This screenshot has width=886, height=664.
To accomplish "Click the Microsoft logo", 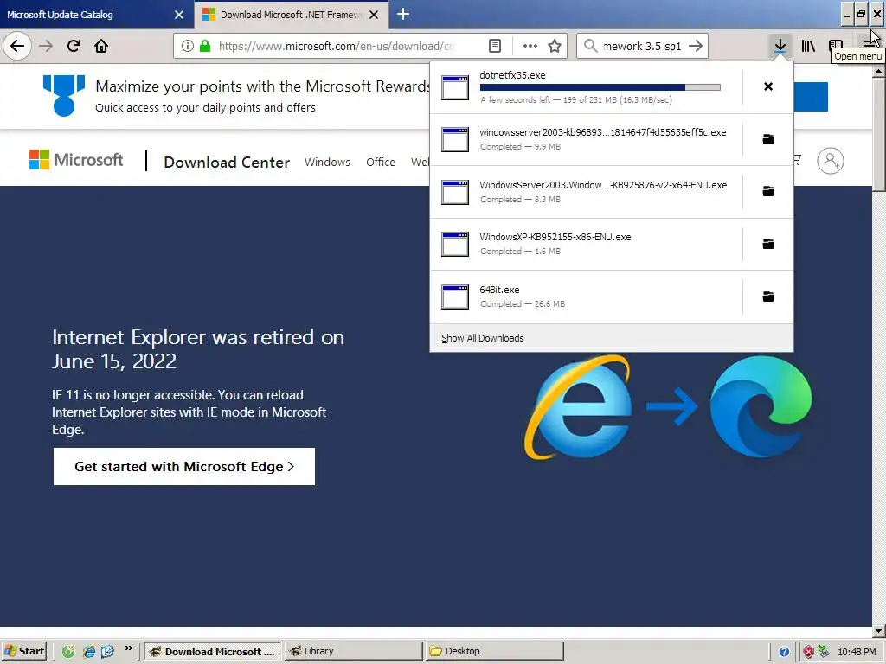I will click(x=76, y=160).
